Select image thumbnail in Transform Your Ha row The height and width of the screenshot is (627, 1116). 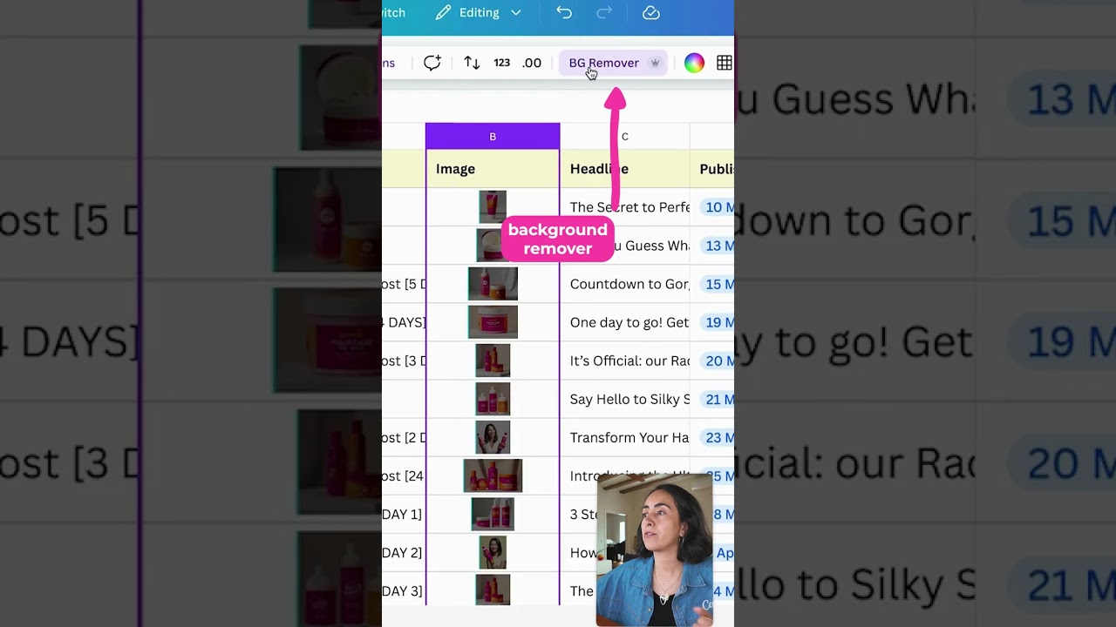(493, 437)
